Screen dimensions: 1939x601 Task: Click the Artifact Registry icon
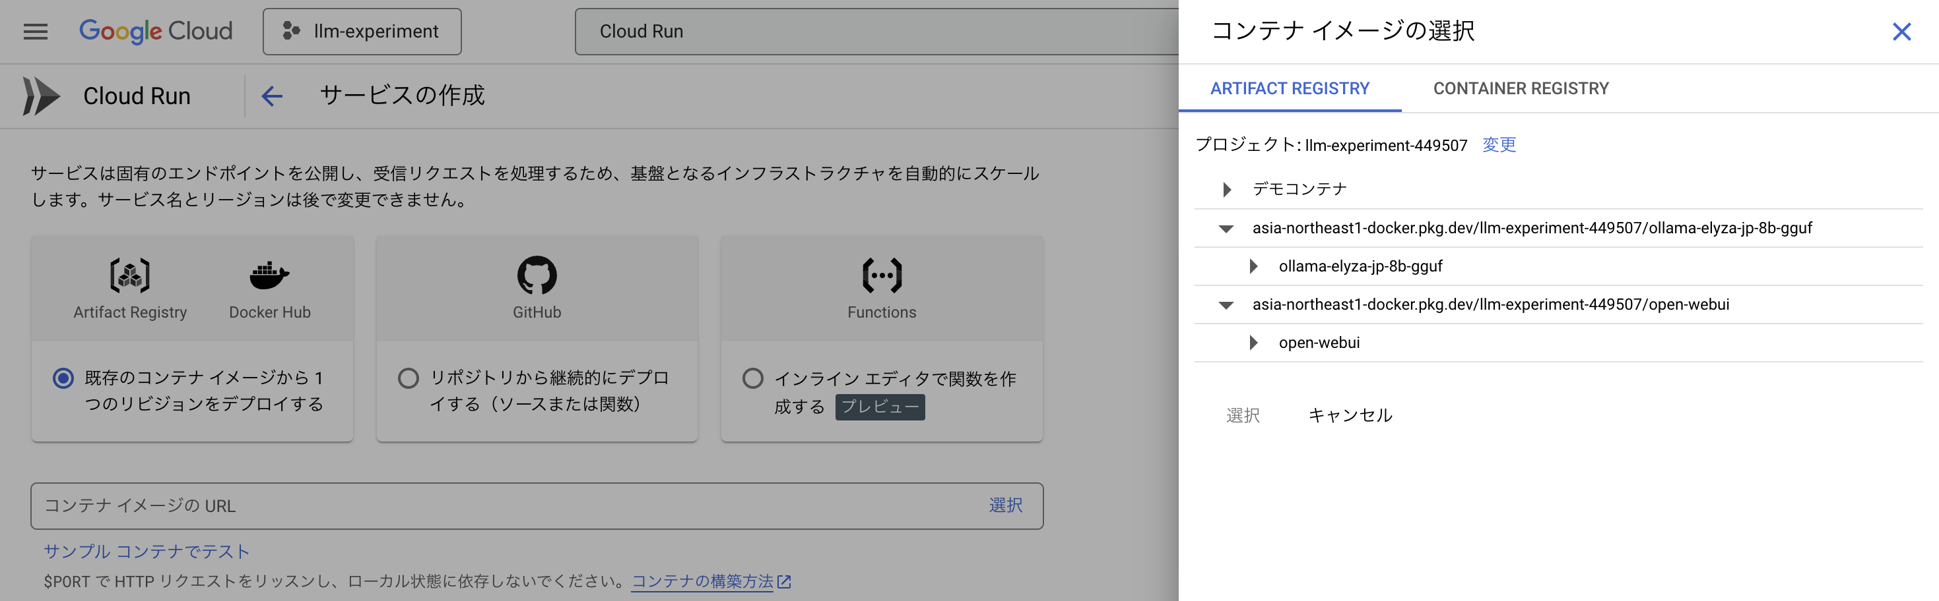[x=130, y=275]
